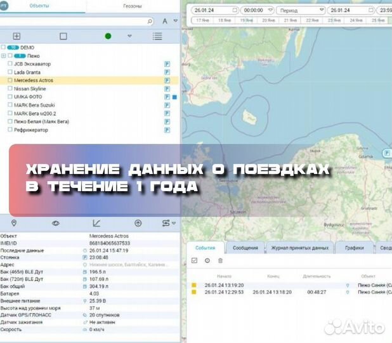Check the Nissan Skyline checkbox
Image resolution: width=392 pixels, height=343 pixels.
10,88
